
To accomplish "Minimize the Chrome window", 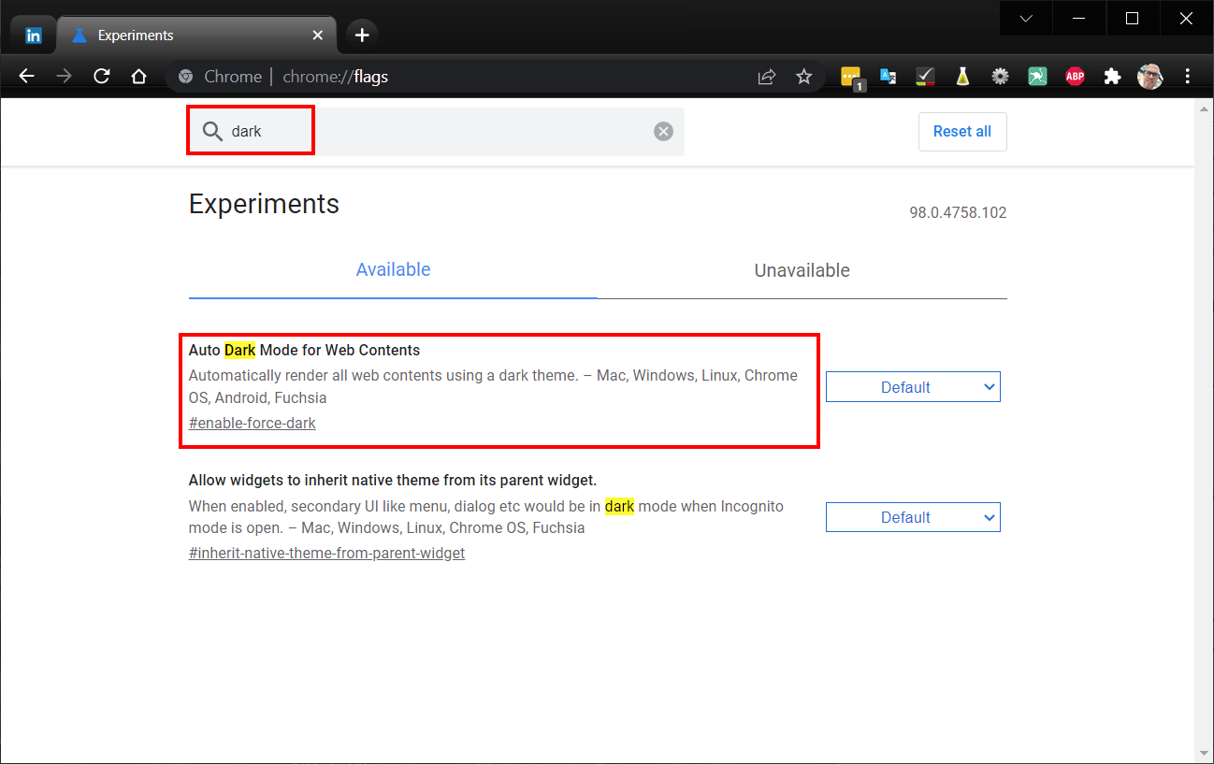I will (x=1078, y=18).
